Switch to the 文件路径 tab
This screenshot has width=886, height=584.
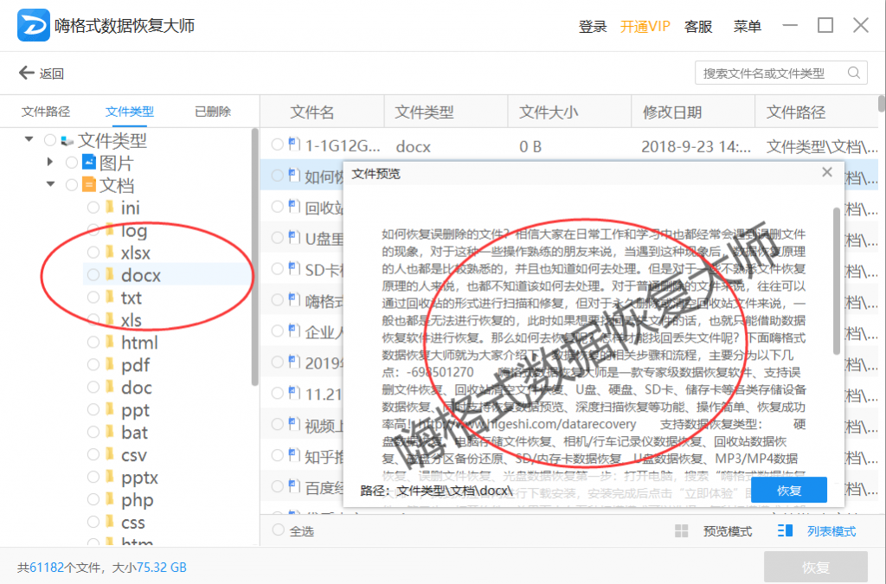[46, 112]
